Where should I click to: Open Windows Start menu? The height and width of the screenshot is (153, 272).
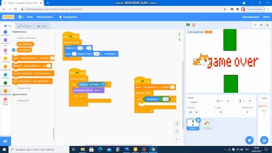pyautogui.click(x=4, y=149)
